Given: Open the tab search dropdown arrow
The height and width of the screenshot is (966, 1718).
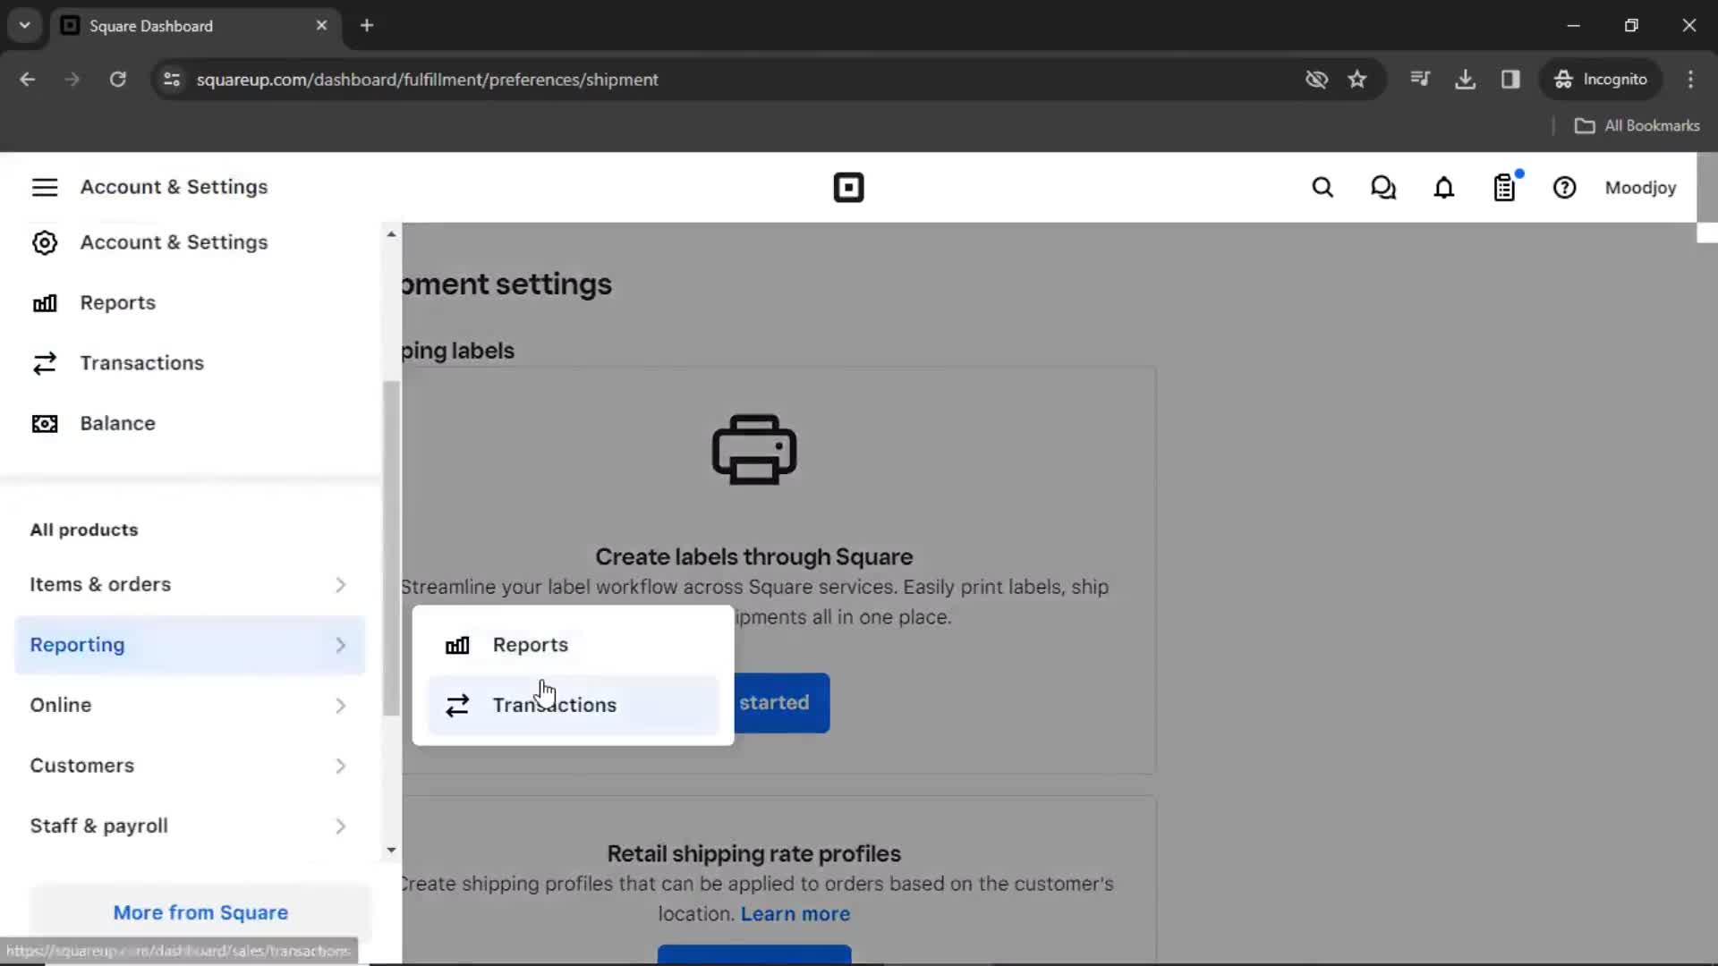Looking at the screenshot, I should coord(25,26).
